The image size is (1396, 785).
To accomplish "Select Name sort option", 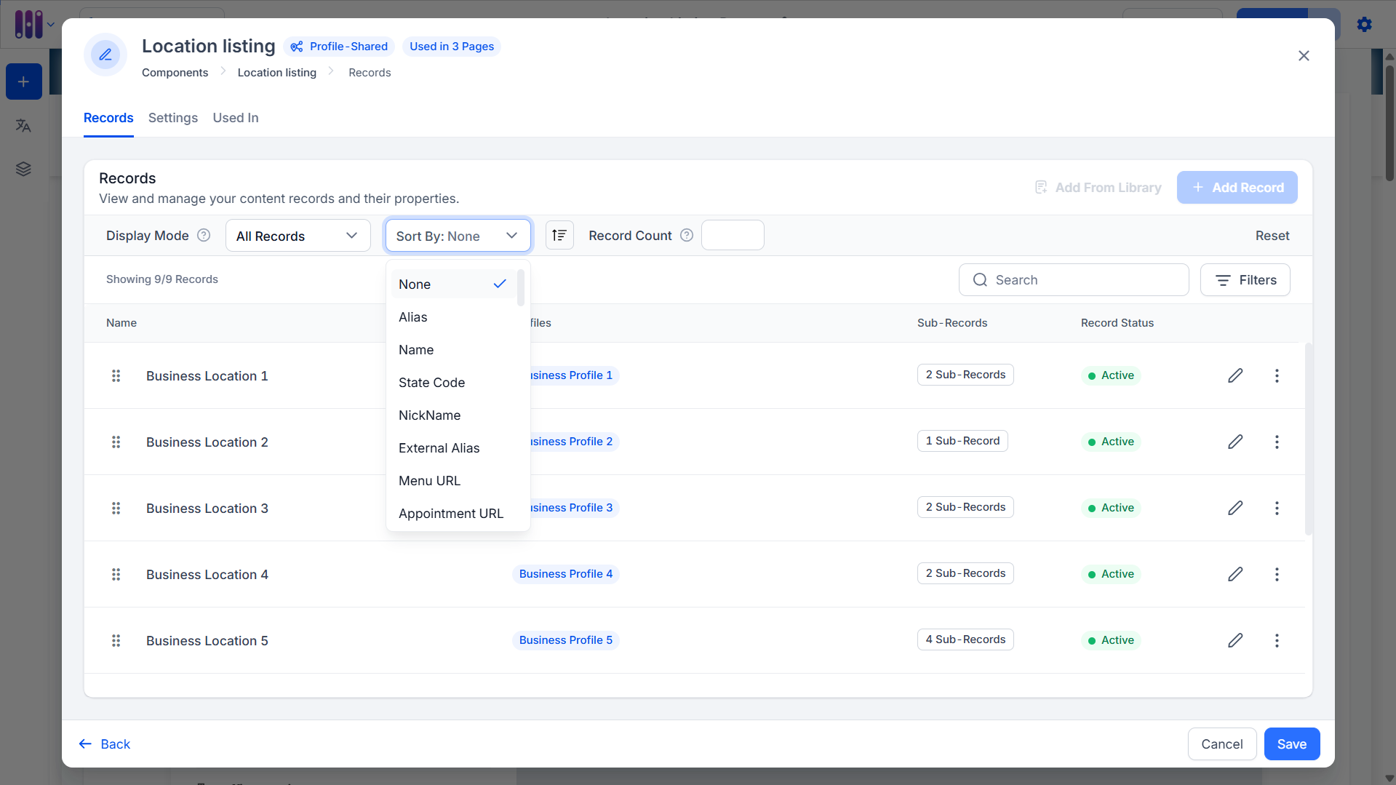I will (x=453, y=350).
